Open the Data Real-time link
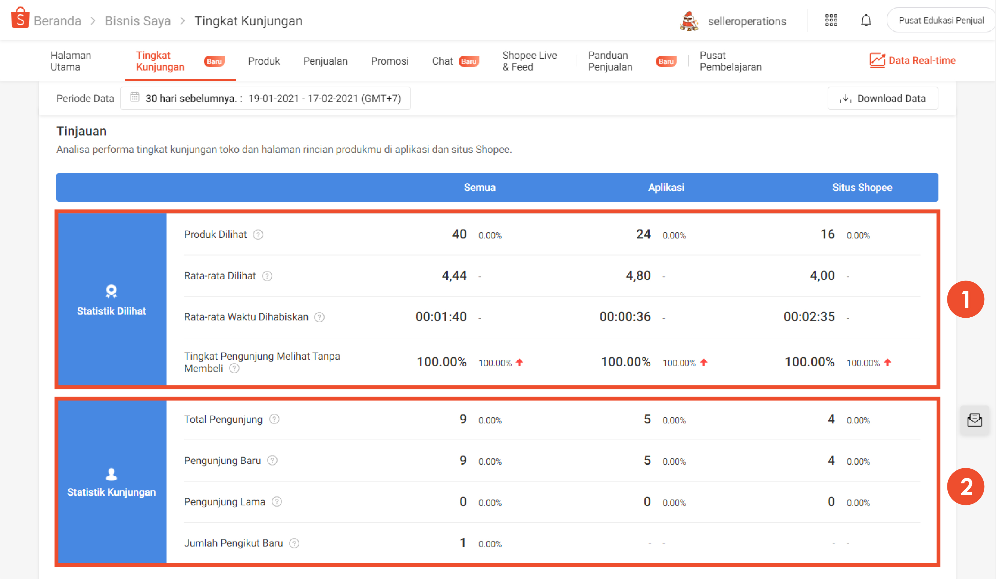The image size is (996, 579). tap(913, 60)
